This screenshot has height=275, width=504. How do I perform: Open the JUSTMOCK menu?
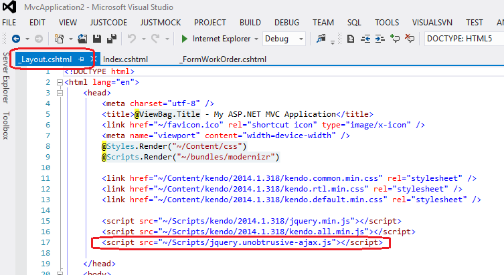pyautogui.click(x=161, y=23)
